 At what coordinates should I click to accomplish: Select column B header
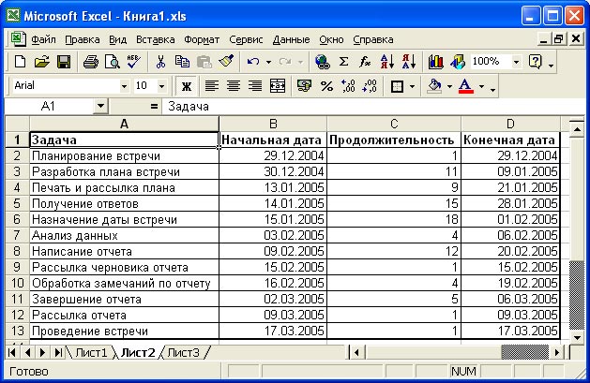coord(273,124)
